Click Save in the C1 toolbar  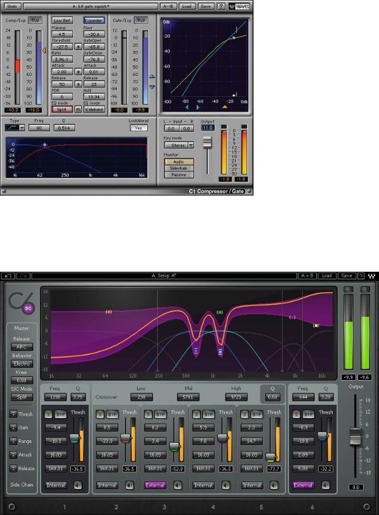[205, 6]
